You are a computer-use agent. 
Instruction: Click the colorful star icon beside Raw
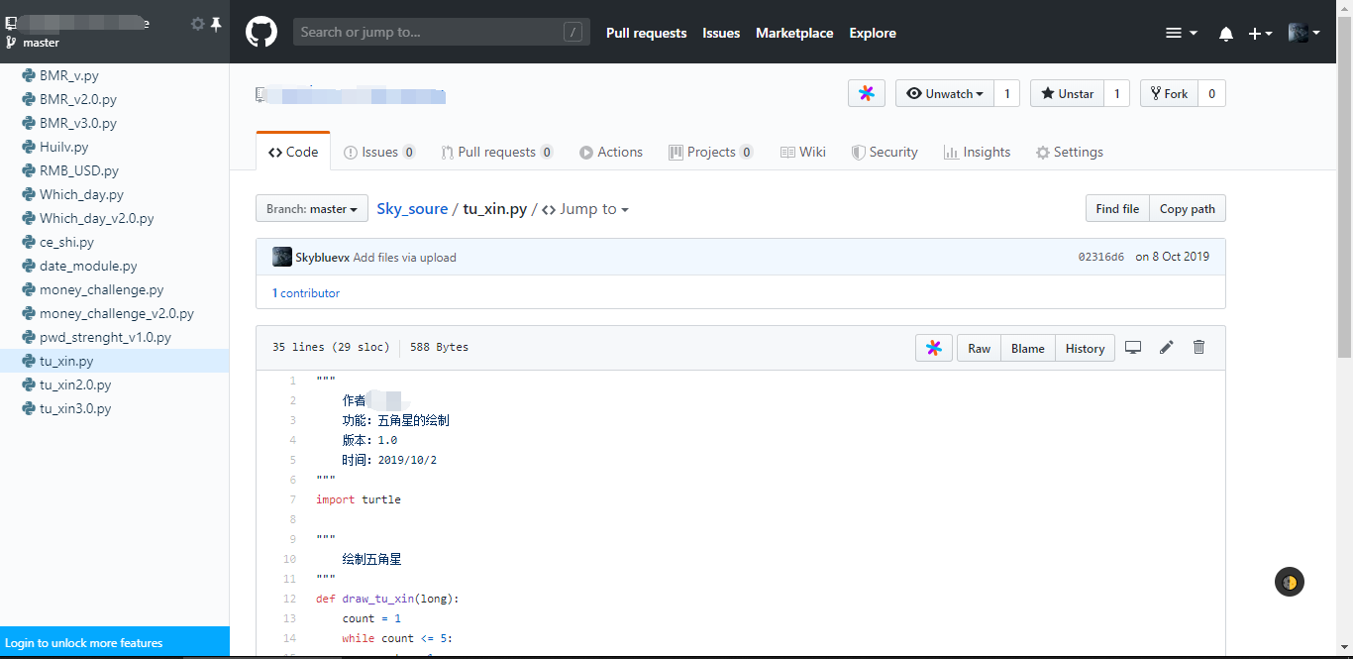(x=933, y=348)
